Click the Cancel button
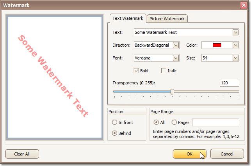 (227, 154)
